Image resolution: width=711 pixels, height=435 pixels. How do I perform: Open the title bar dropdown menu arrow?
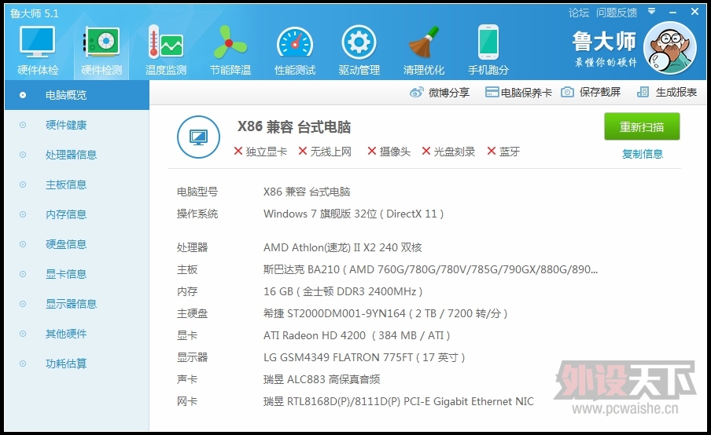tap(651, 11)
